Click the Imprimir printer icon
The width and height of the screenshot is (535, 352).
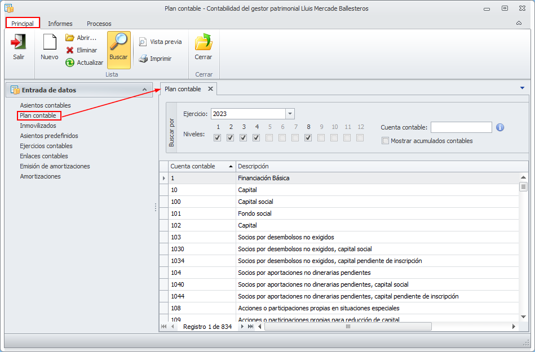pyautogui.click(x=143, y=59)
